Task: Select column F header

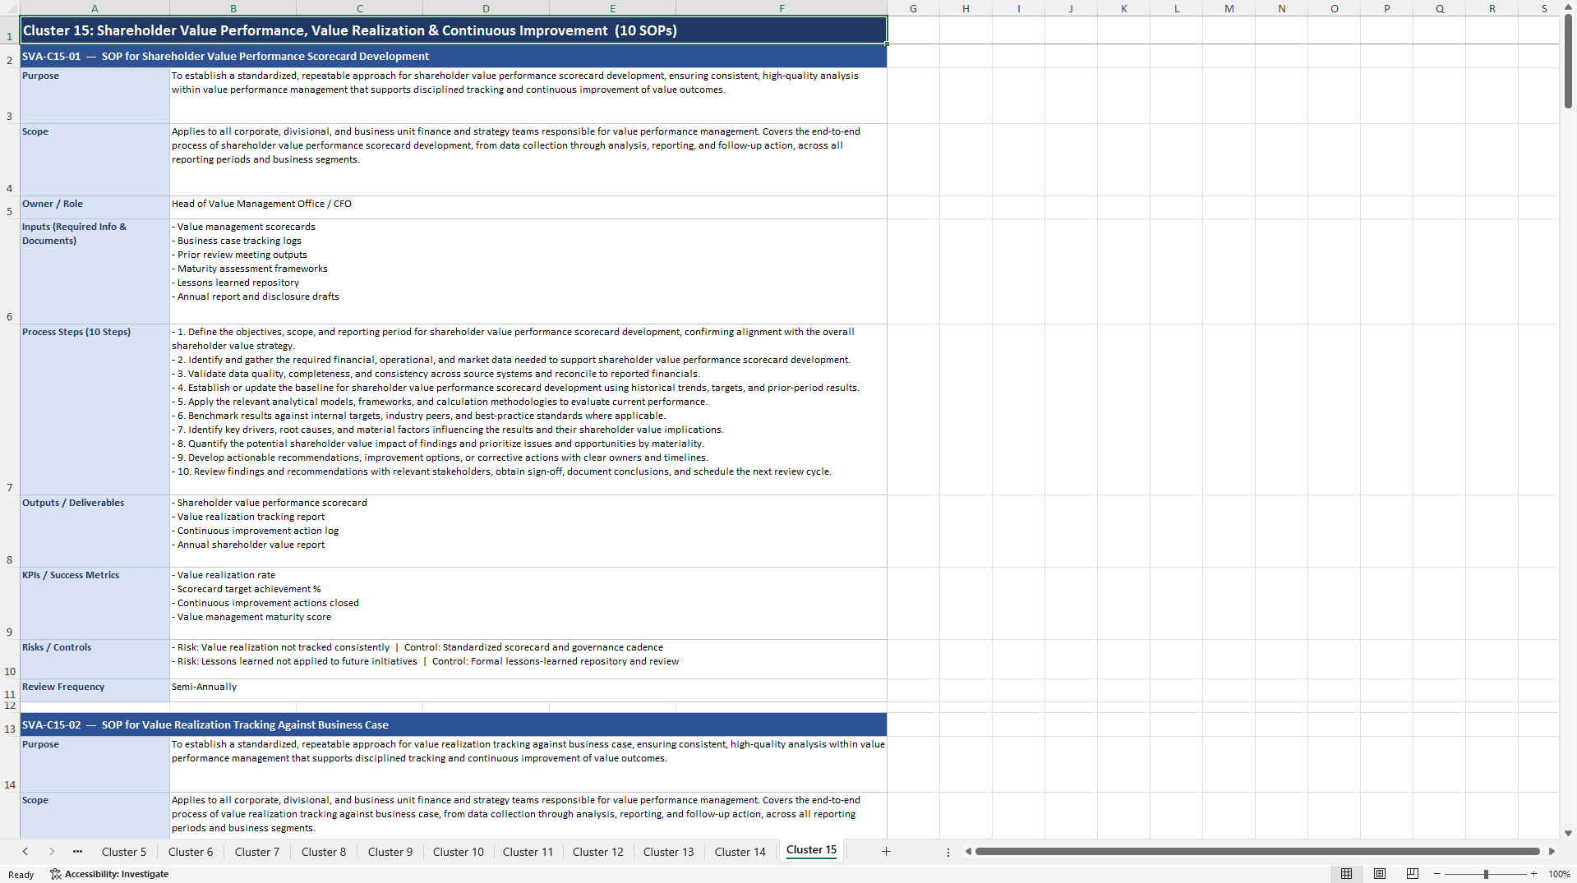Action: 782,8
